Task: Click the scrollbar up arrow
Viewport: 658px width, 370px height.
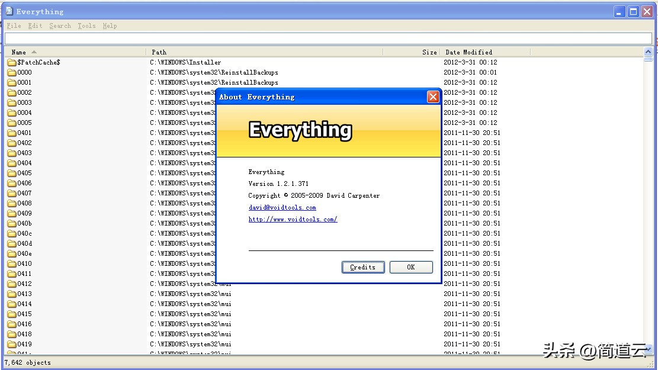Action: tap(648, 52)
